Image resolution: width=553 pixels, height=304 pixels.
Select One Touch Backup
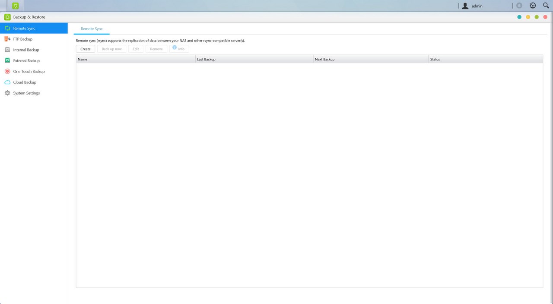tap(34, 71)
